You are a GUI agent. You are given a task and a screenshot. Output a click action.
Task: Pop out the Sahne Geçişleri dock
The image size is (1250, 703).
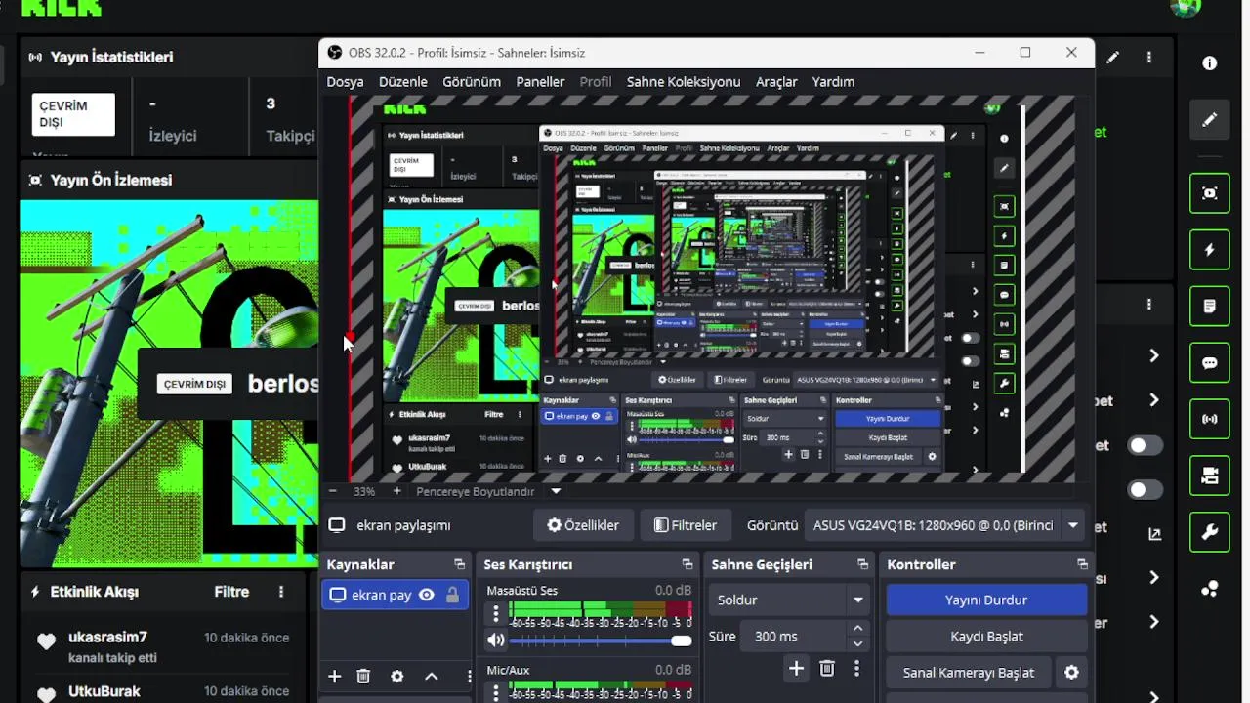point(862,564)
